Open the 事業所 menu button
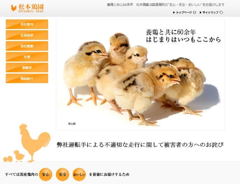Viewport: 240px width, 184px height. [x=27, y=67]
